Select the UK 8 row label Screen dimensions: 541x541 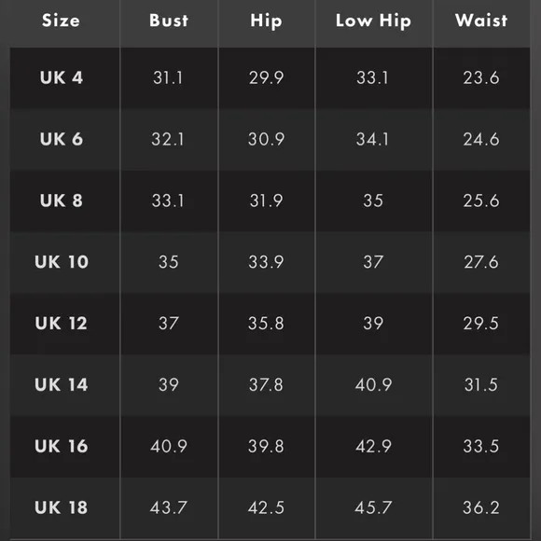click(62, 201)
